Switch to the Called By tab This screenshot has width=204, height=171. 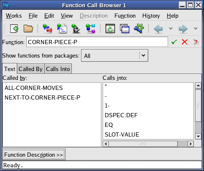click(x=30, y=69)
